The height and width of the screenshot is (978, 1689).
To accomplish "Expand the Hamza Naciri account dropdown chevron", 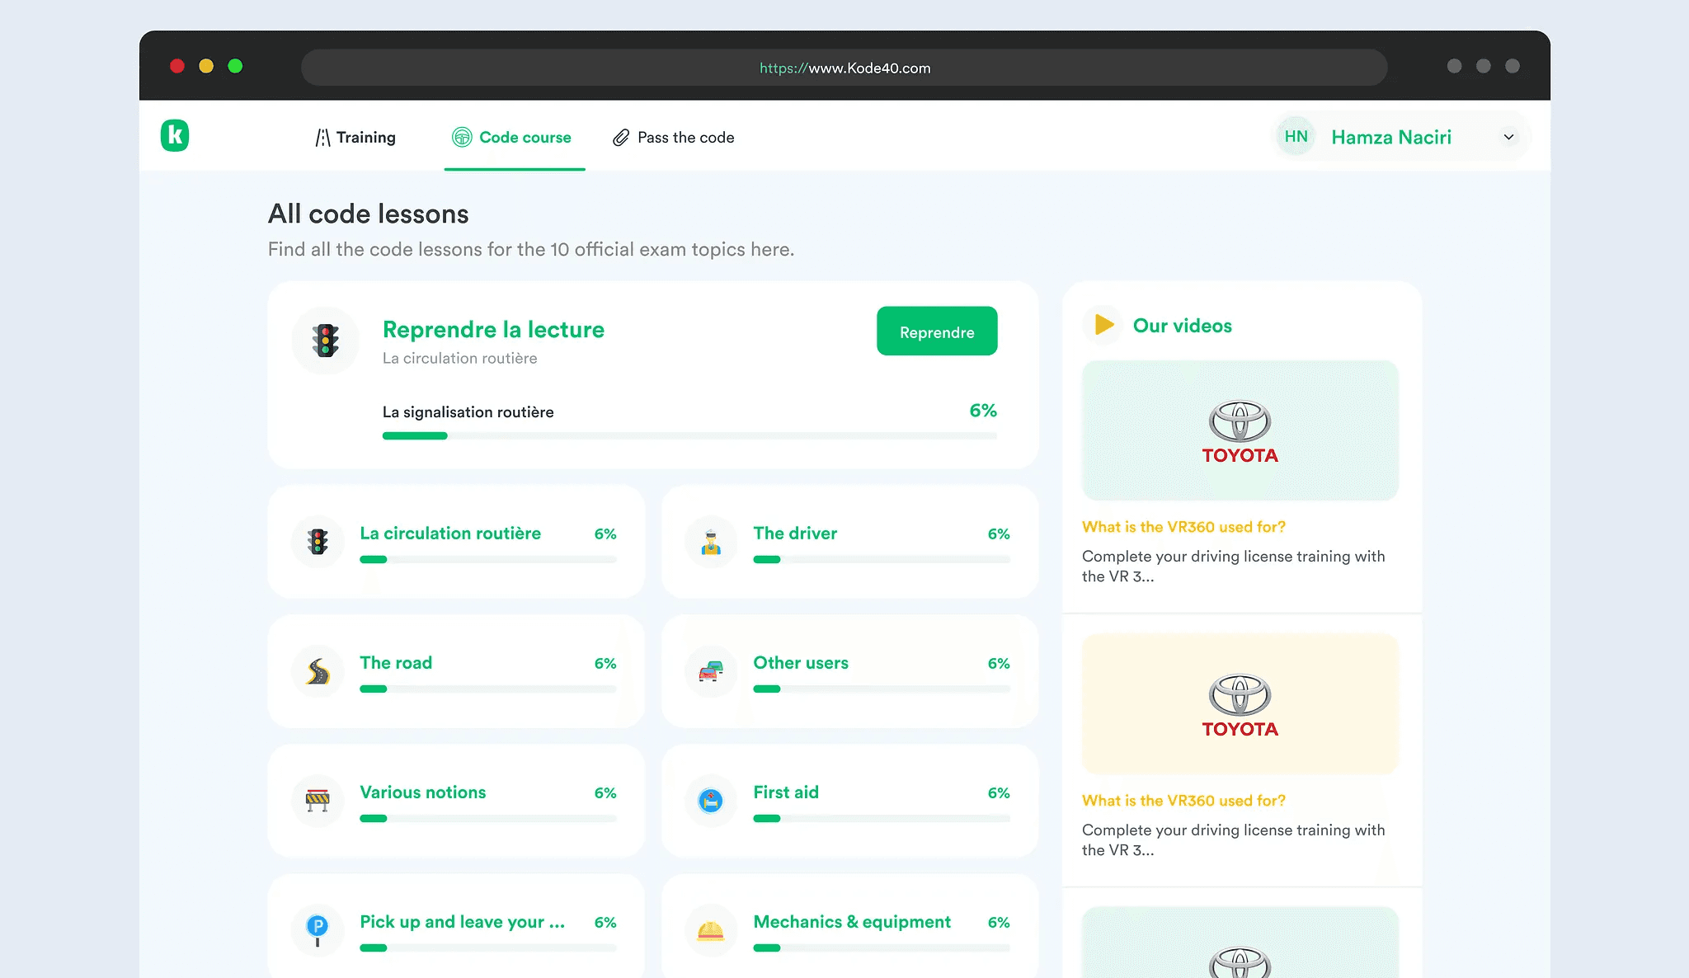I will click(x=1508, y=137).
